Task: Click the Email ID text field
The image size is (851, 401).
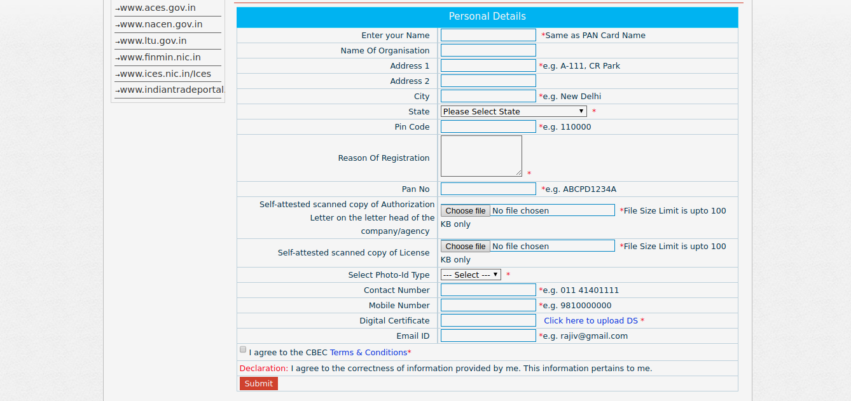Action: click(488, 336)
